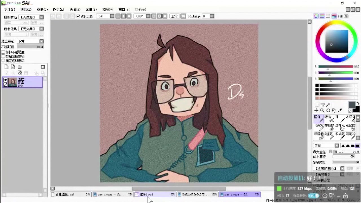Toggle the color wheel panel button

point(316,16)
